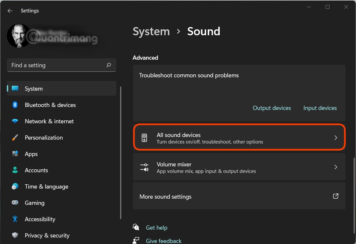Open More sound settings external link
The height and width of the screenshot is (244, 356).
[335, 196]
